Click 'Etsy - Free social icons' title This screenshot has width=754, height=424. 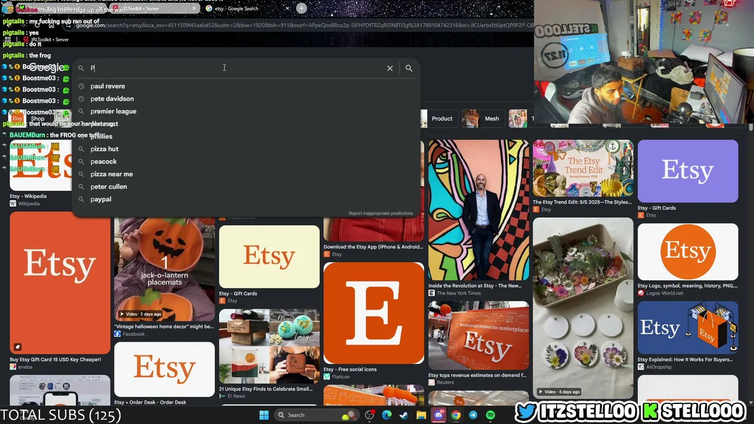(x=350, y=369)
